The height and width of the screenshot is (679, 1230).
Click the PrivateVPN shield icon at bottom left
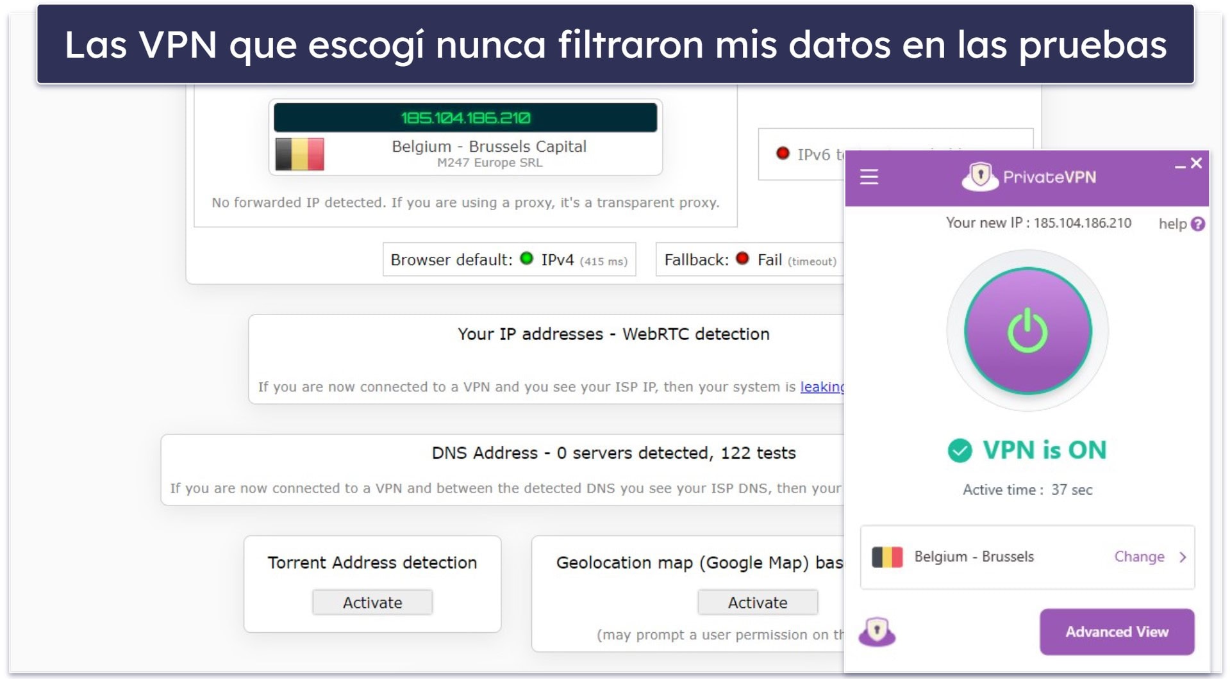(x=876, y=632)
